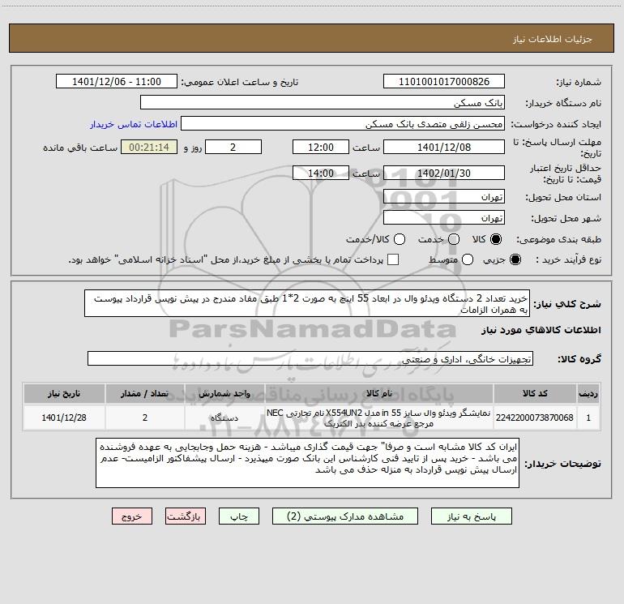Click the بانک مسکن buyer name field
Image resolution: width=624 pixels, height=604 pixels.
click(322, 103)
